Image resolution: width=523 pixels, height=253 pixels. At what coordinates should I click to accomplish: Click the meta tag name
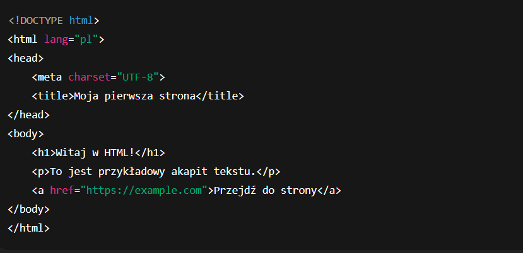point(50,77)
